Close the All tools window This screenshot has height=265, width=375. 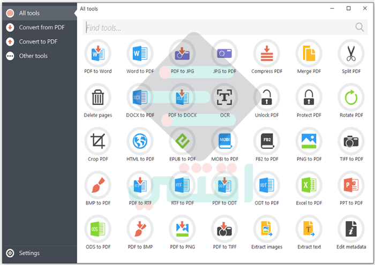click(x=365, y=9)
